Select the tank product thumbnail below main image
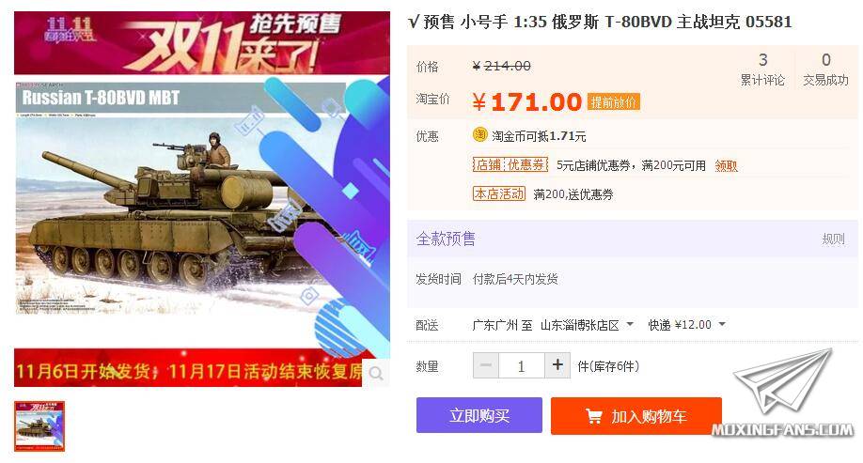The image size is (863, 463). 39,426
